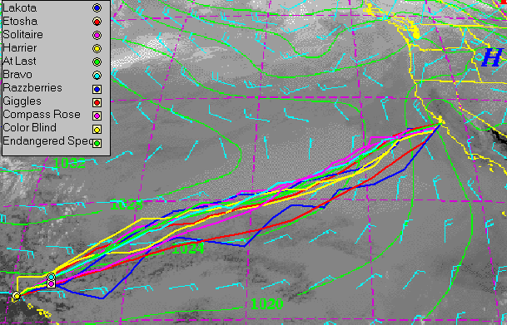This screenshot has height=325, width=507.
Task: Click the cyan boat position marker on map
Action: [51, 277]
